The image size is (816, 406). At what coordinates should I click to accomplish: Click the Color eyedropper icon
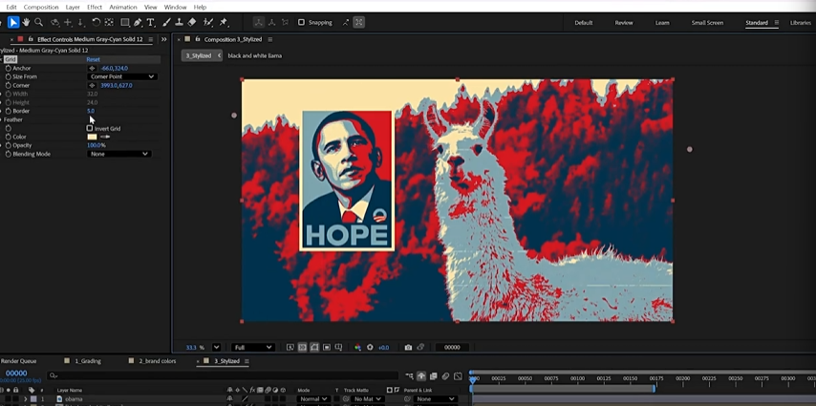[x=105, y=137]
